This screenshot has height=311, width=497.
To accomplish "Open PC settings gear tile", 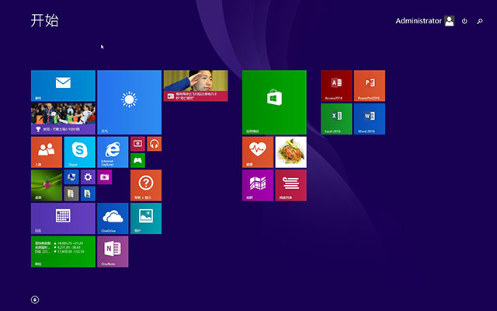I will [x=88, y=176].
